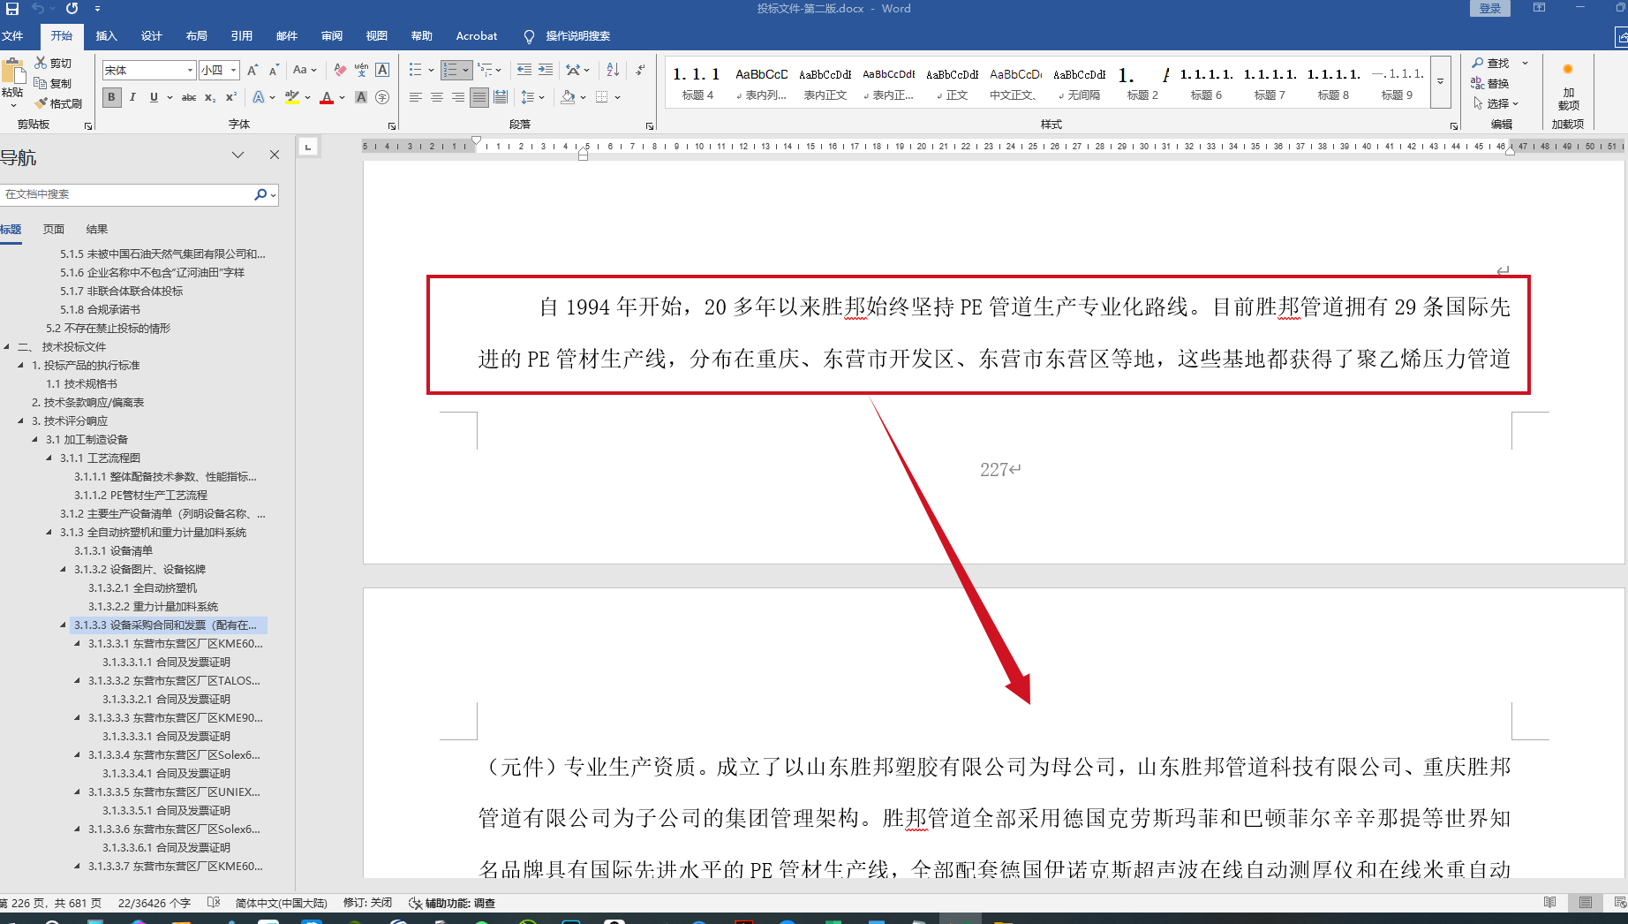Show or hide paragraph marks

(x=640, y=70)
